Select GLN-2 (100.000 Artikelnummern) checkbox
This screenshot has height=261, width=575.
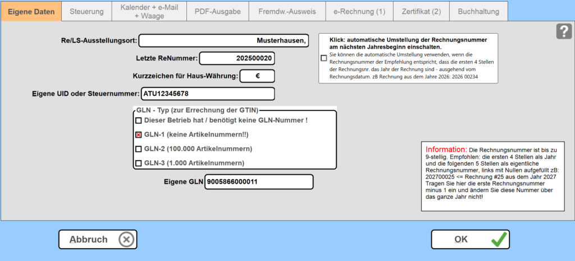(138, 149)
